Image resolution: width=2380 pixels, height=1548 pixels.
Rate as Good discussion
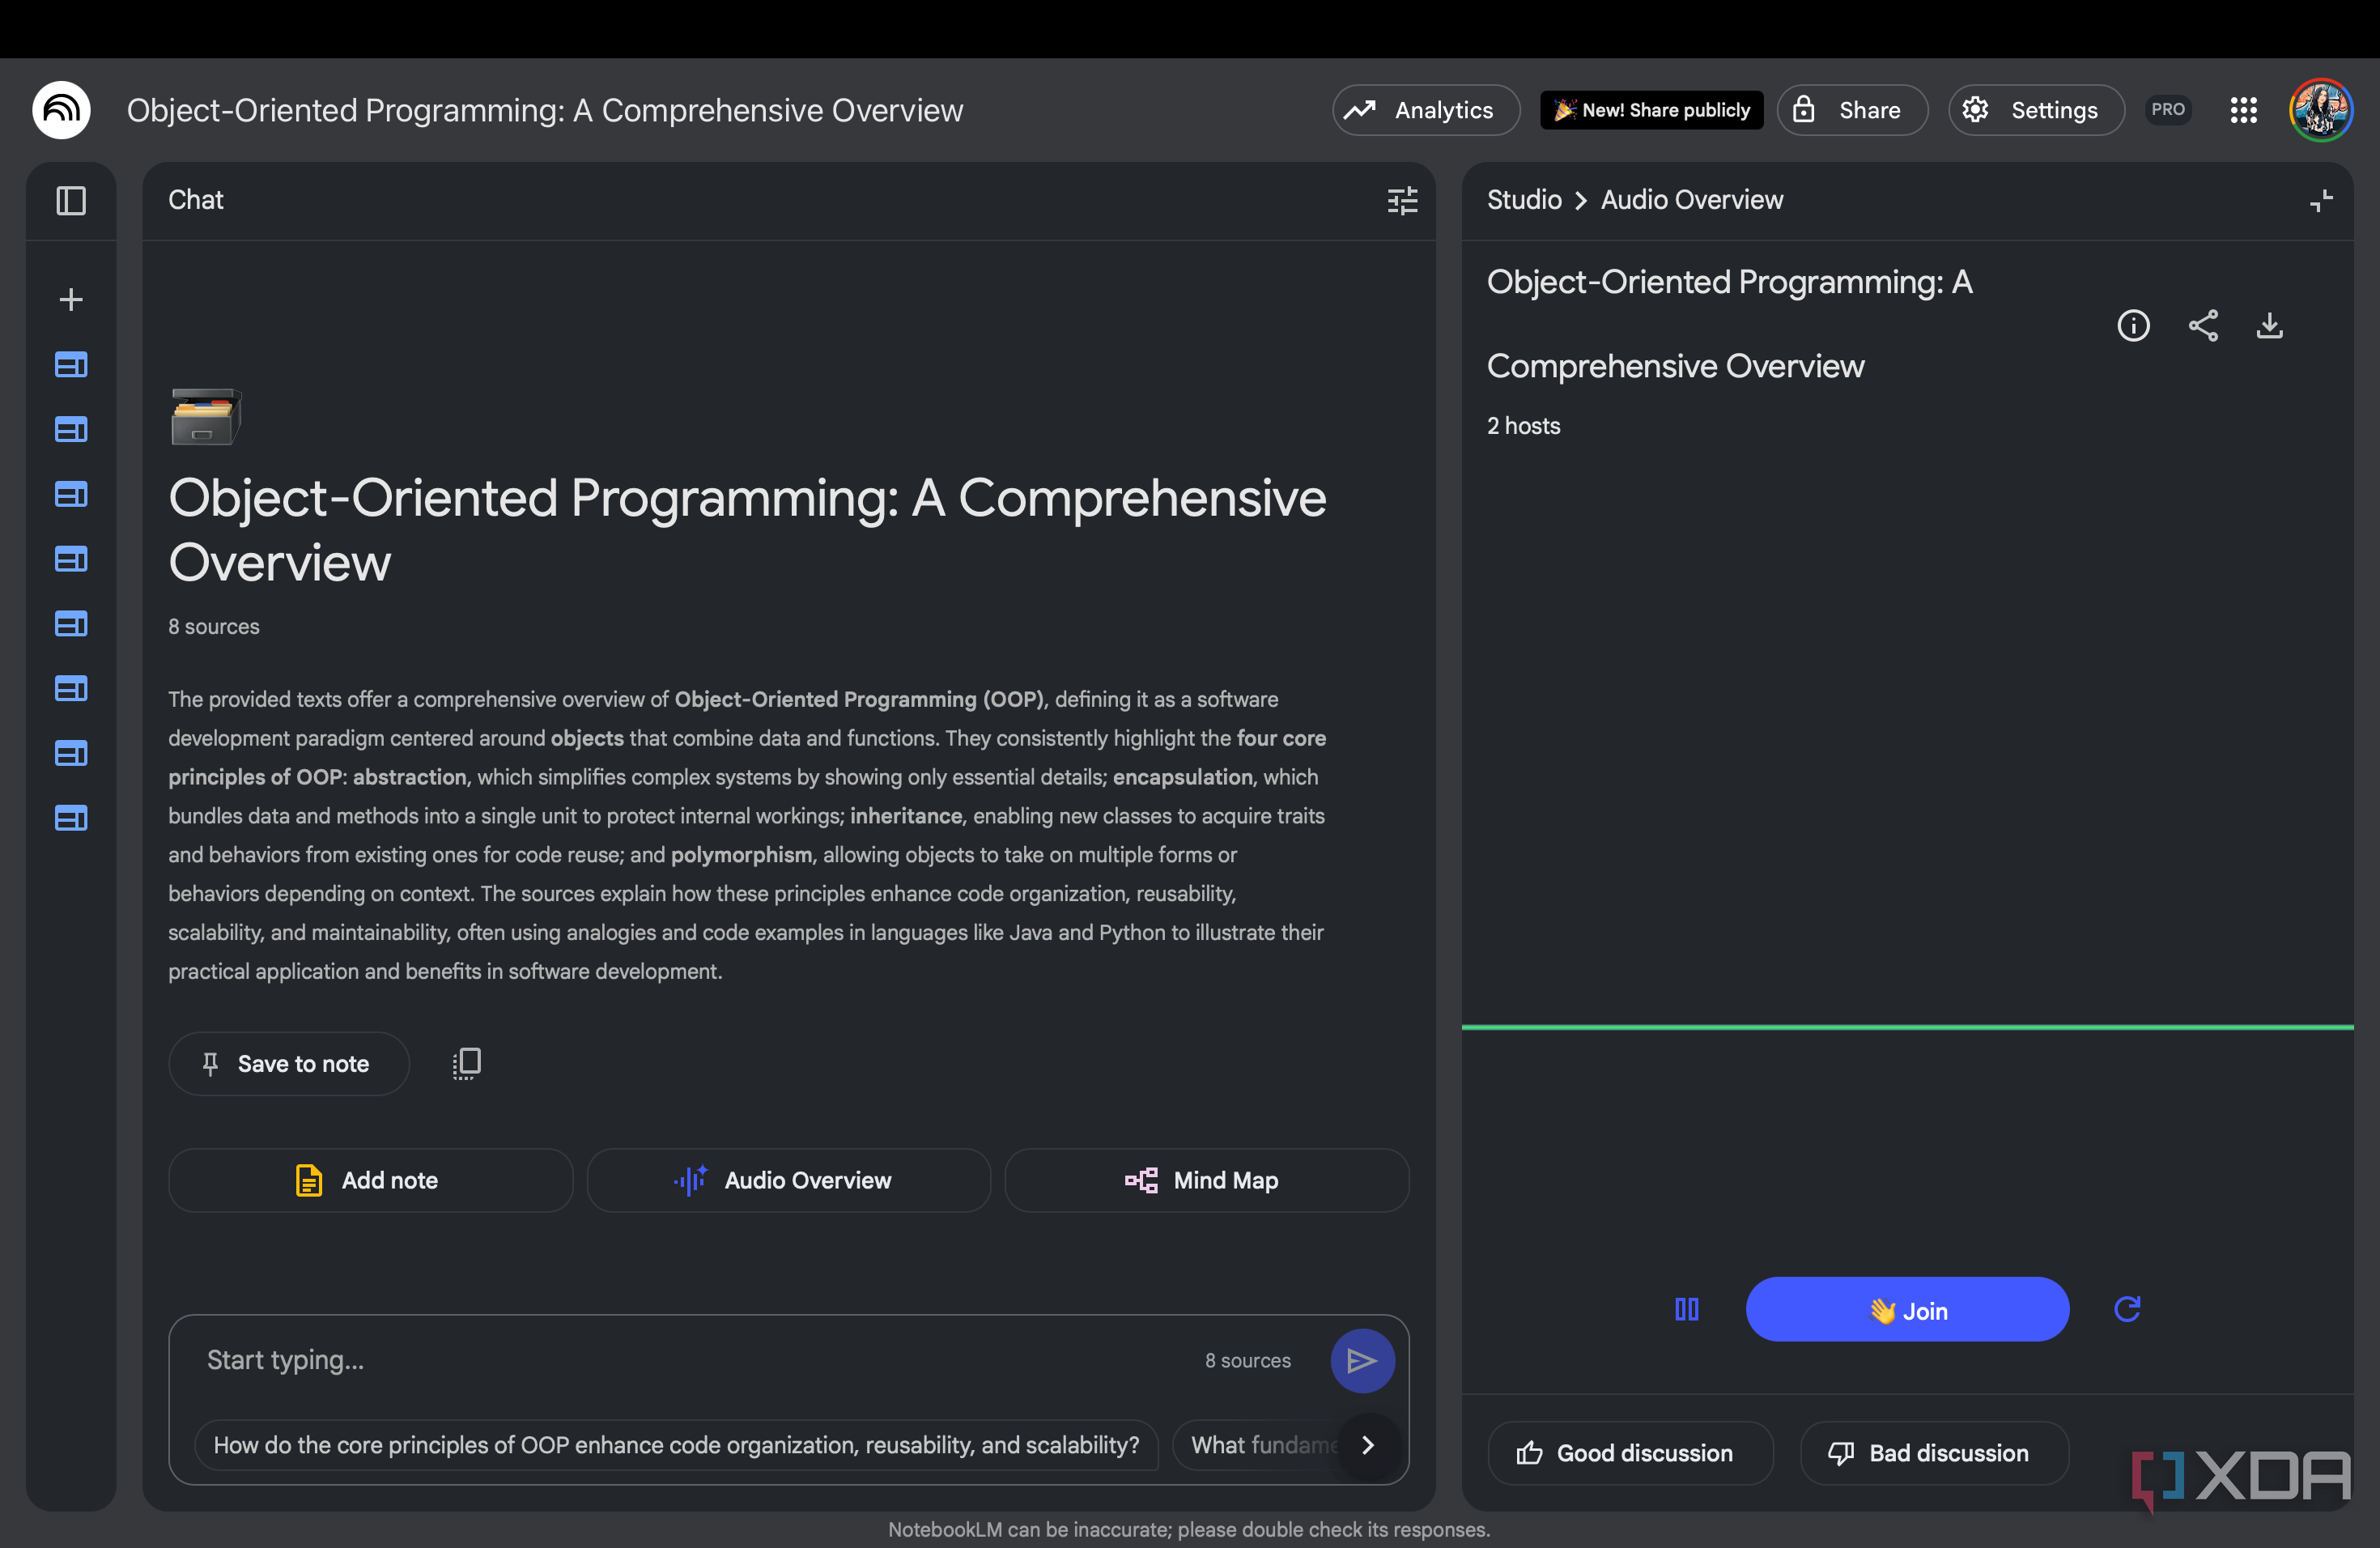coord(1630,1453)
